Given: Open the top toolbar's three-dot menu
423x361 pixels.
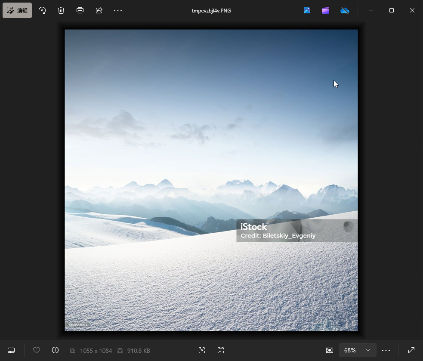Looking at the screenshot, I should 118,10.
